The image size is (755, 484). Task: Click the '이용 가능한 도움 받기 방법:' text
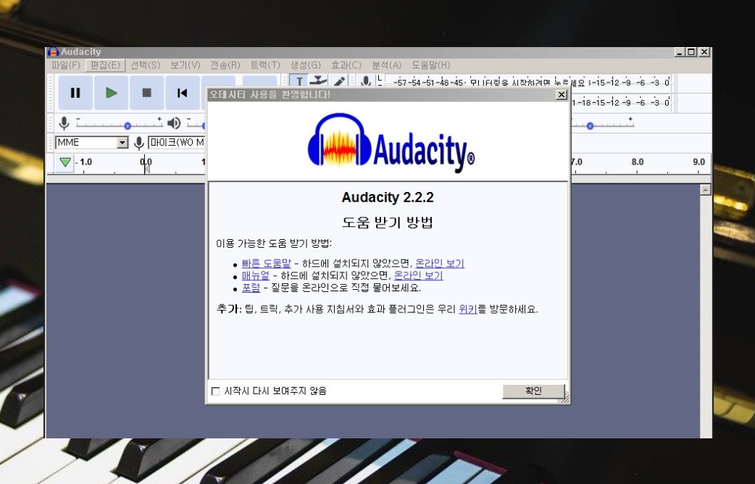tap(273, 243)
